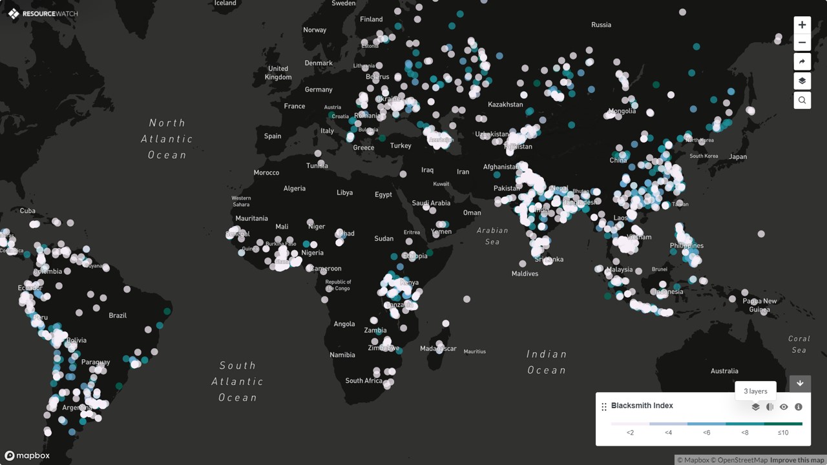Show Blacksmith Index layer info
This screenshot has width=827, height=465.
pyautogui.click(x=799, y=407)
